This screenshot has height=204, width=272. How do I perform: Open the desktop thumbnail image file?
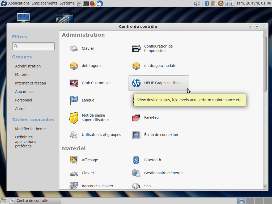point(65,18)
